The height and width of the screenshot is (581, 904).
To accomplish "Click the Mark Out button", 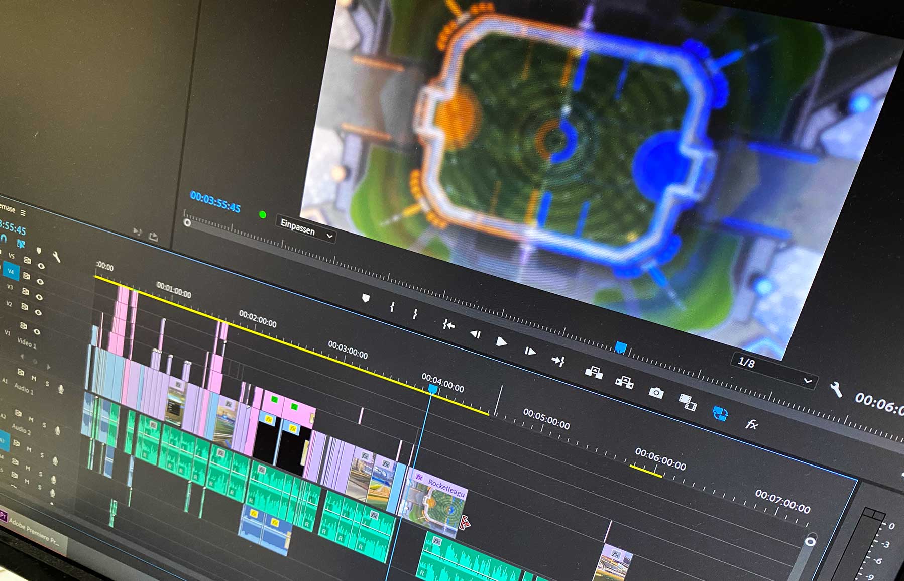I will [415, 315].
